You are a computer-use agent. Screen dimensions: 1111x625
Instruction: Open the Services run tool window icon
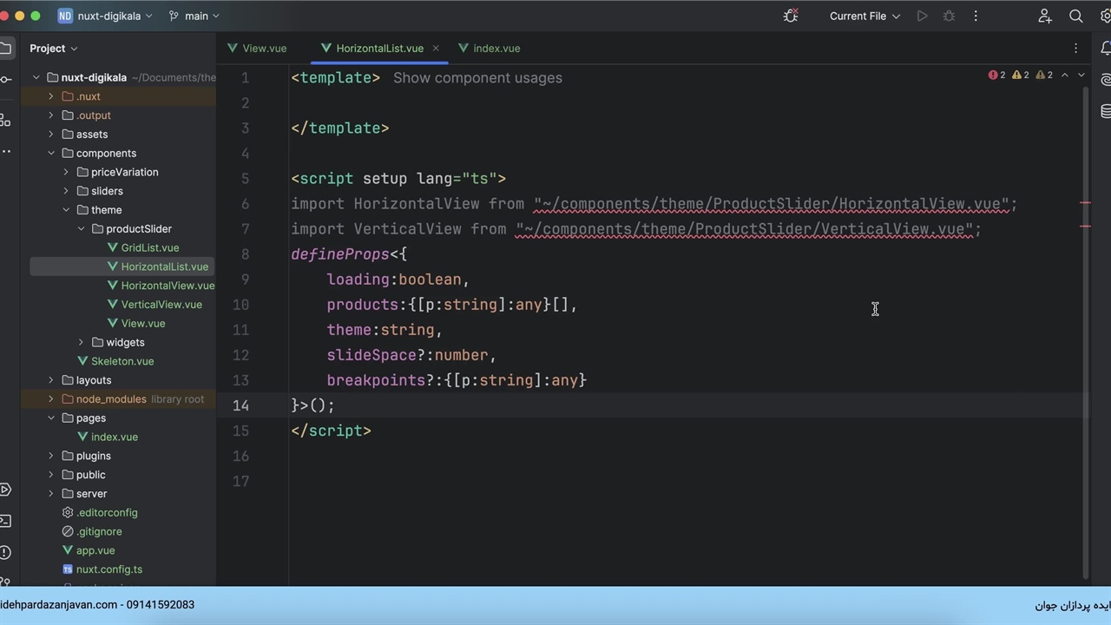coord(5,490)
